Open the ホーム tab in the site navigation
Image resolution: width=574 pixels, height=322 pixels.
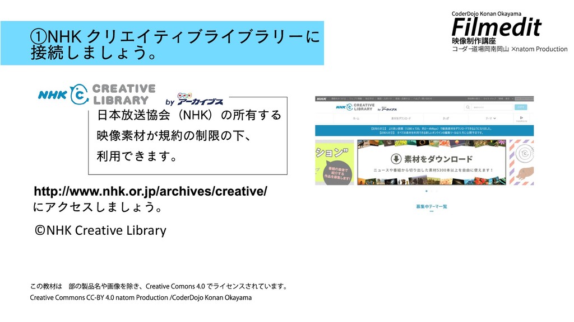coord(356,119)
